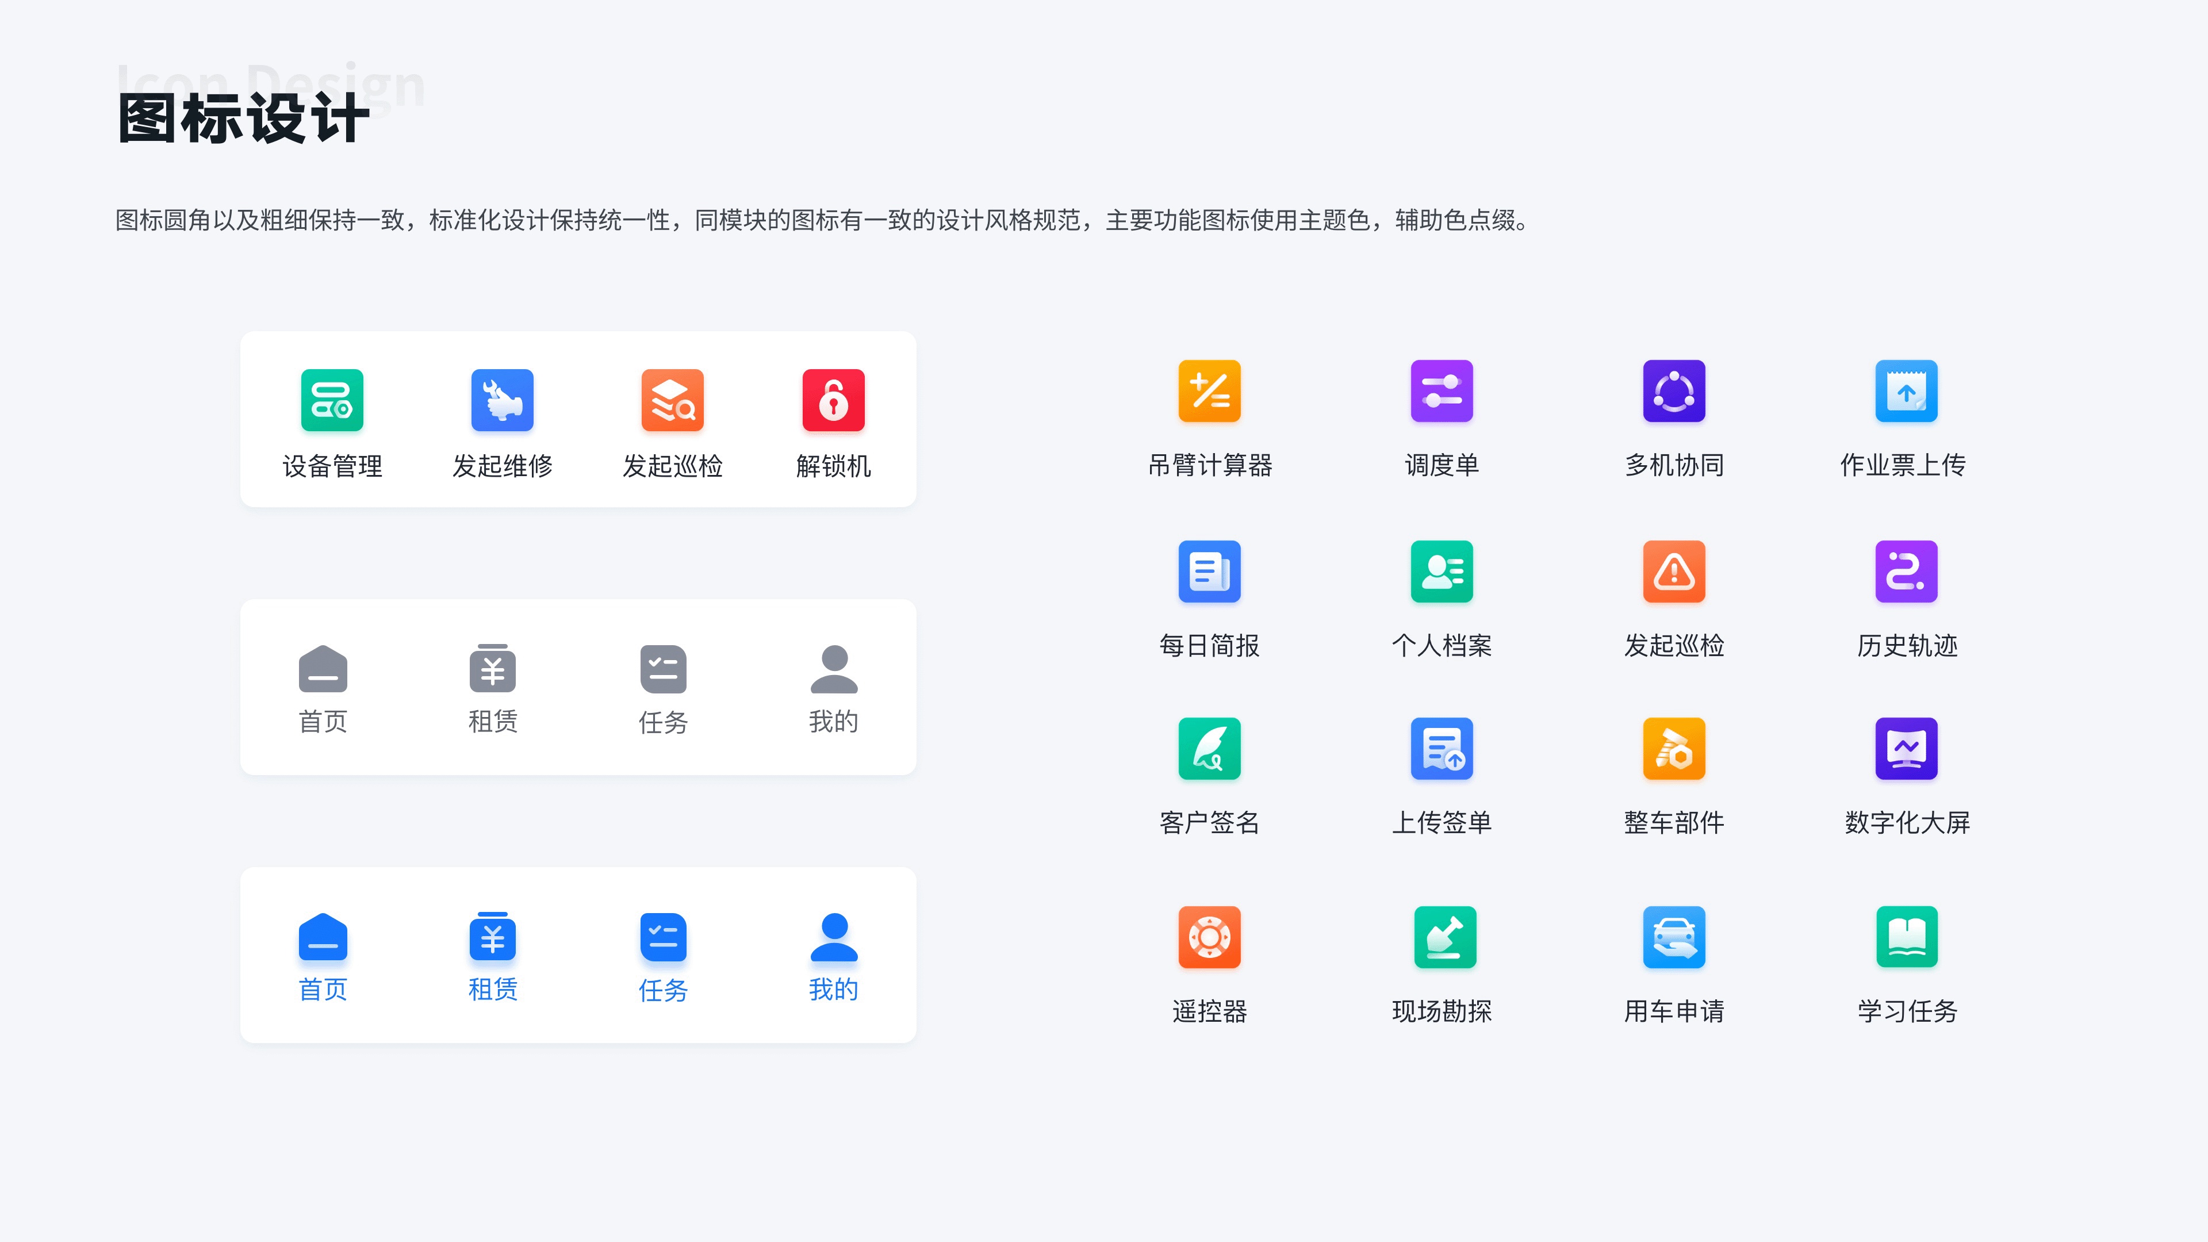This screenshot has width=2208, height=1242.
Task: Open the green 个人档案 profile icon
Action: [1441, 571]
